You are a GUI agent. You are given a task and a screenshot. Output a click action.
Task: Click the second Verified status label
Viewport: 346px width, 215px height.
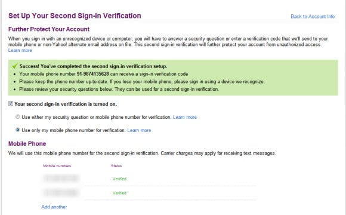coord(119,193)
